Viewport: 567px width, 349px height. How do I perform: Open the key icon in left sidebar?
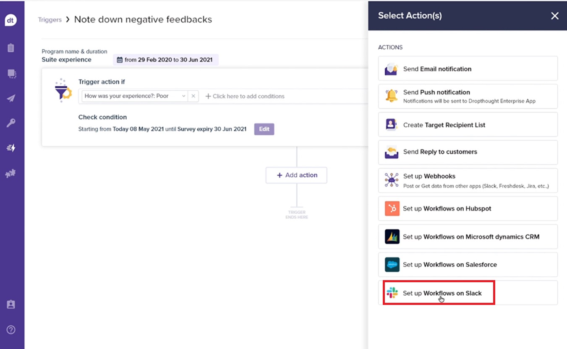click(11, 123)
